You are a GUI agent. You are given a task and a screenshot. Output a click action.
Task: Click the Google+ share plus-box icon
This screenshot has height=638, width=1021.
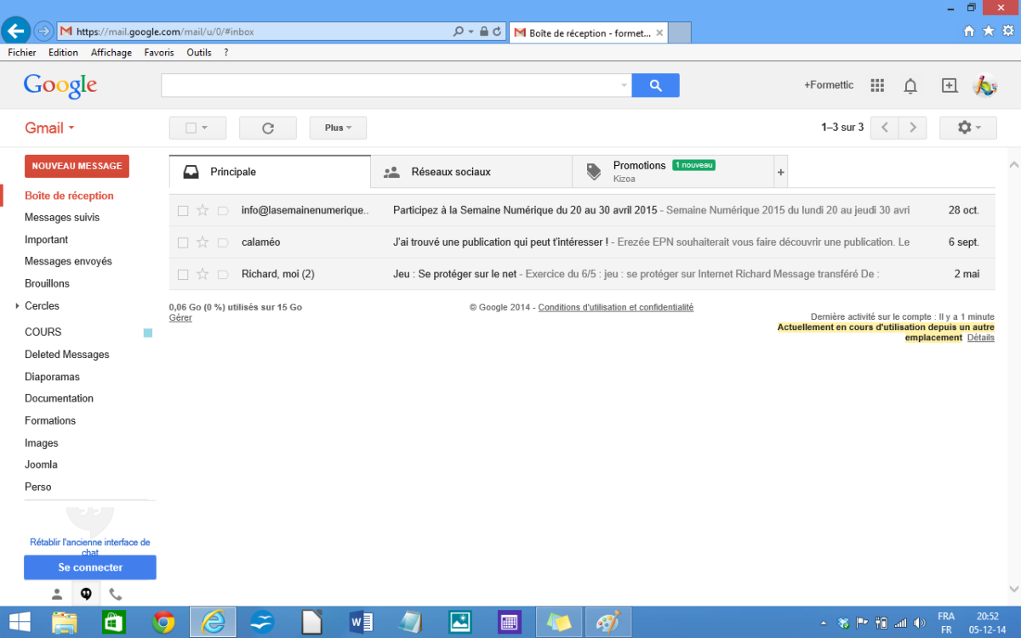[x=950, y=85]
